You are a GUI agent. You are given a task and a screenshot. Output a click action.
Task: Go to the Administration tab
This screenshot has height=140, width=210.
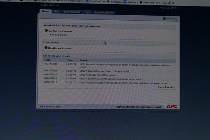(x=104, y=13)
